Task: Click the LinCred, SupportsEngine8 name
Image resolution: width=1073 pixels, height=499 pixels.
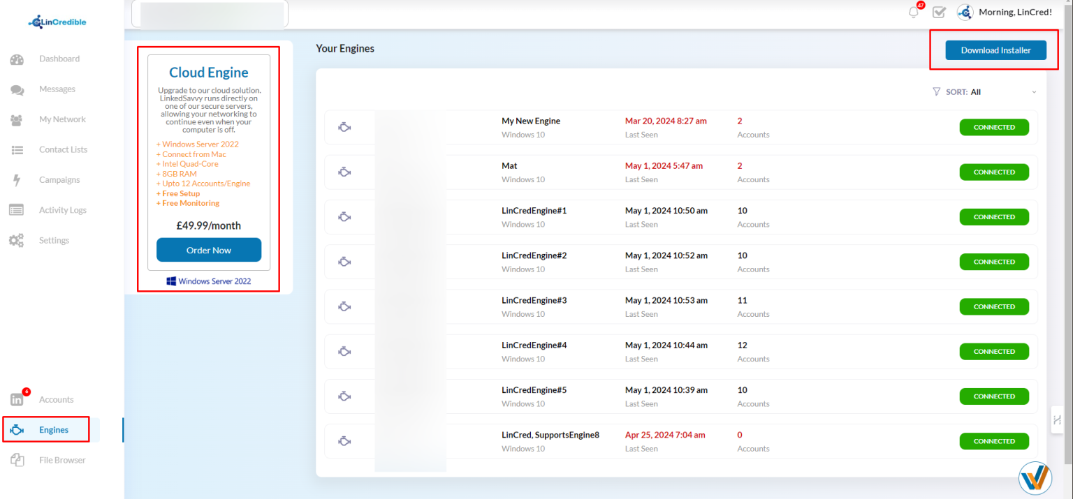Action: point(550,435)
